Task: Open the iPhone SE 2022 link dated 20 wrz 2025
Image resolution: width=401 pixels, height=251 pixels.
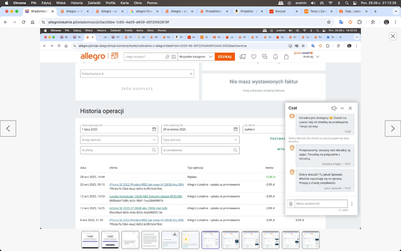Action: point(147,184)
